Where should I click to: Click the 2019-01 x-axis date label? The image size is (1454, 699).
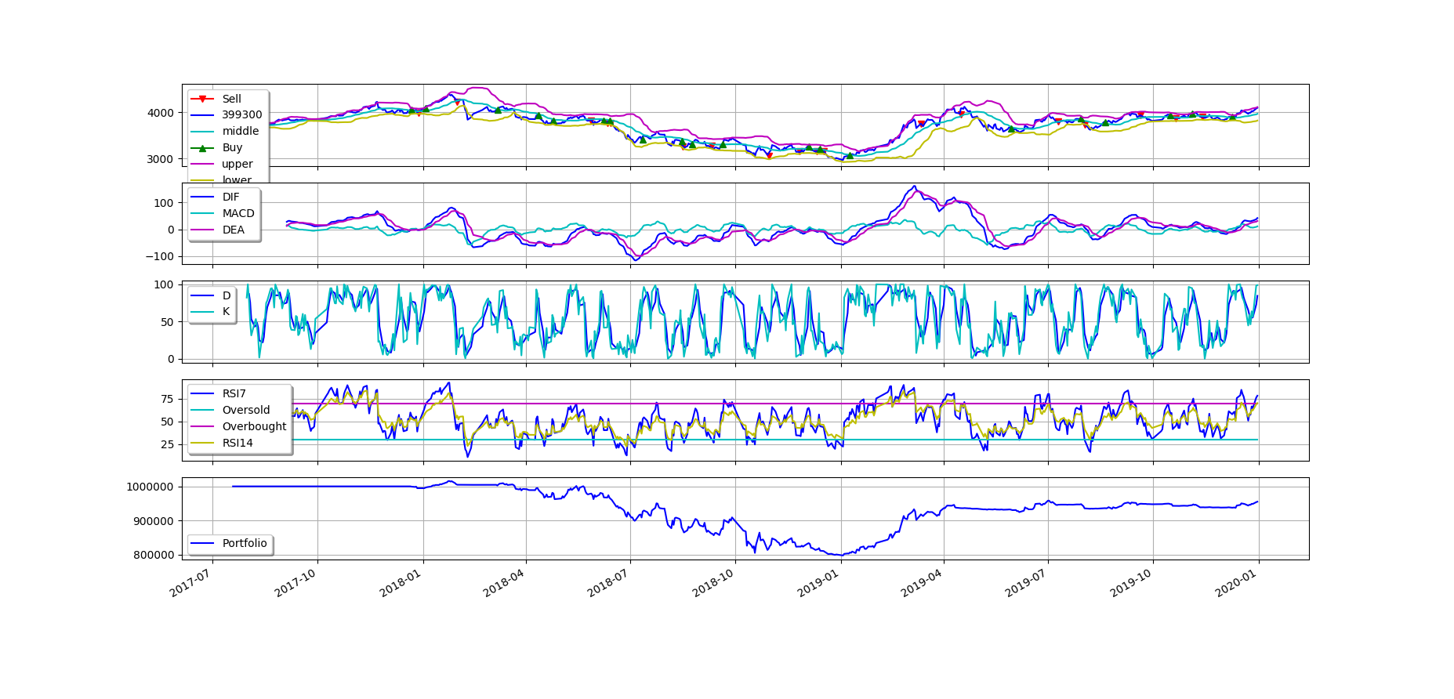819,584
